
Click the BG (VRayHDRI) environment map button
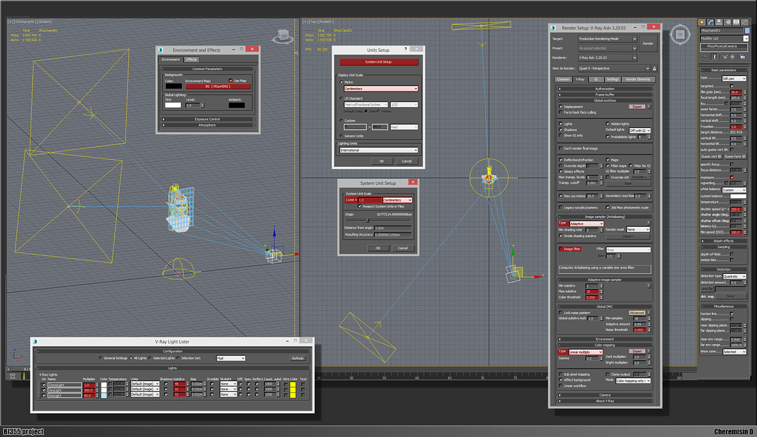point(218,87)
